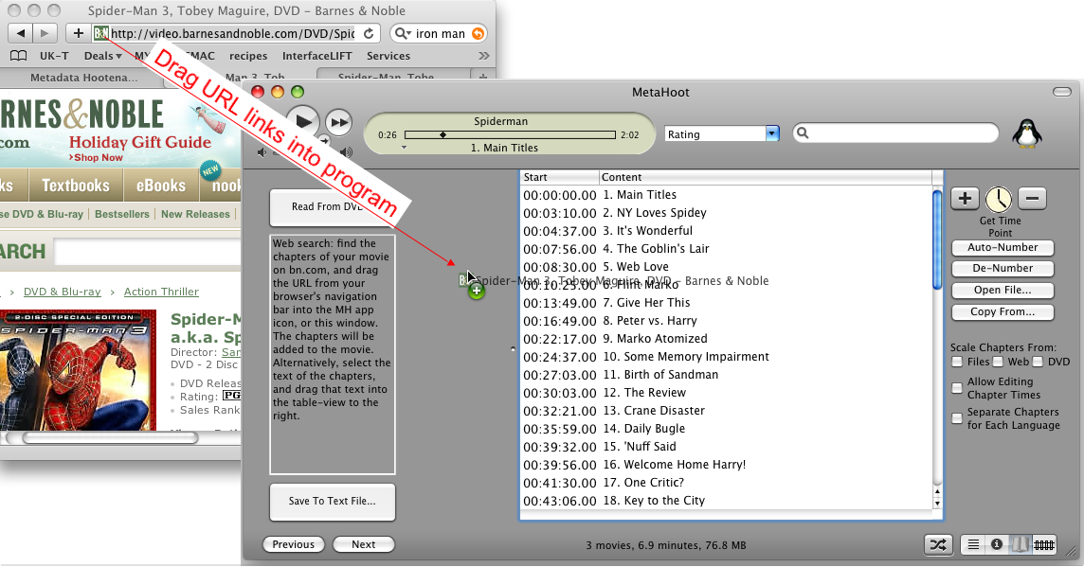Enable the Files scale checkbox

(957, 362)
